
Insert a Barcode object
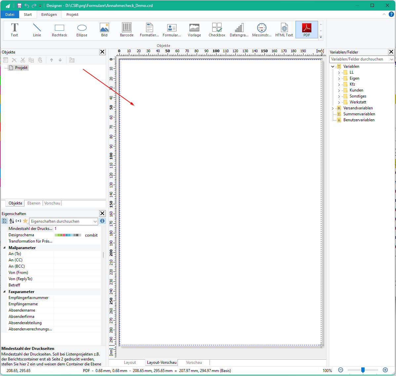point(127,30)
